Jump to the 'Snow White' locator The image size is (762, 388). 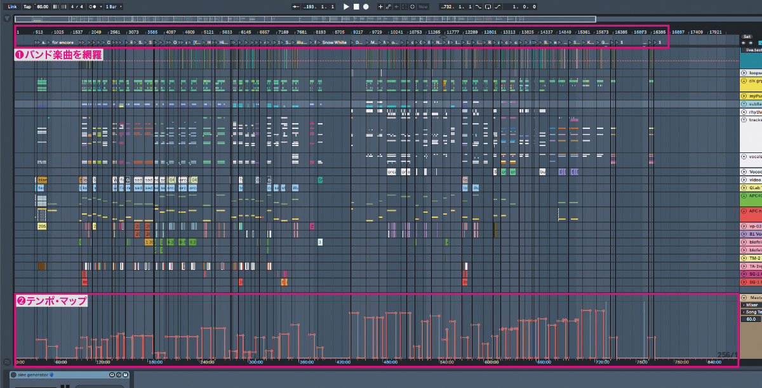[x=335, y=42]
